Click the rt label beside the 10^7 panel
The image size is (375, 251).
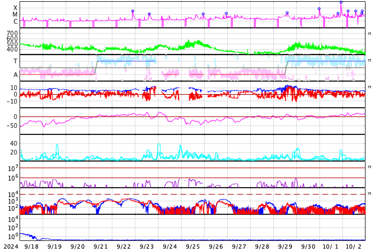tap(370, 167)
